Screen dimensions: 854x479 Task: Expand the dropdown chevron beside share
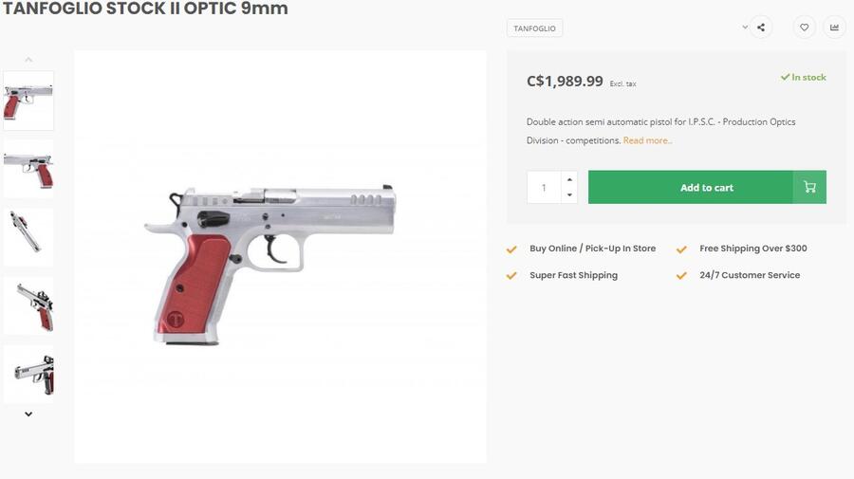pos(745,28)
